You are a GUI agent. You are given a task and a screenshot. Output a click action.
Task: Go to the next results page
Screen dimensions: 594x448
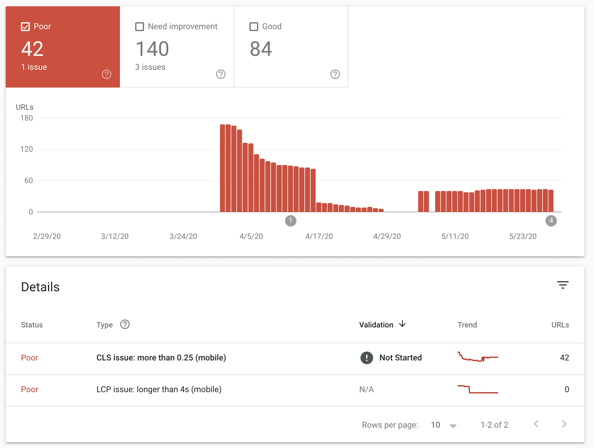pyautogui.click(x=564, y=424)
